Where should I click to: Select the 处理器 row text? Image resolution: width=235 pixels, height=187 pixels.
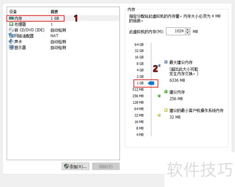(20, 24)
